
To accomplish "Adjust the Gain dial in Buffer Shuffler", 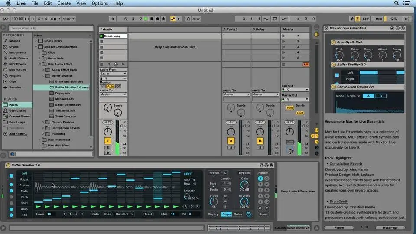I will pyautogui.click(x=244, y=185).
